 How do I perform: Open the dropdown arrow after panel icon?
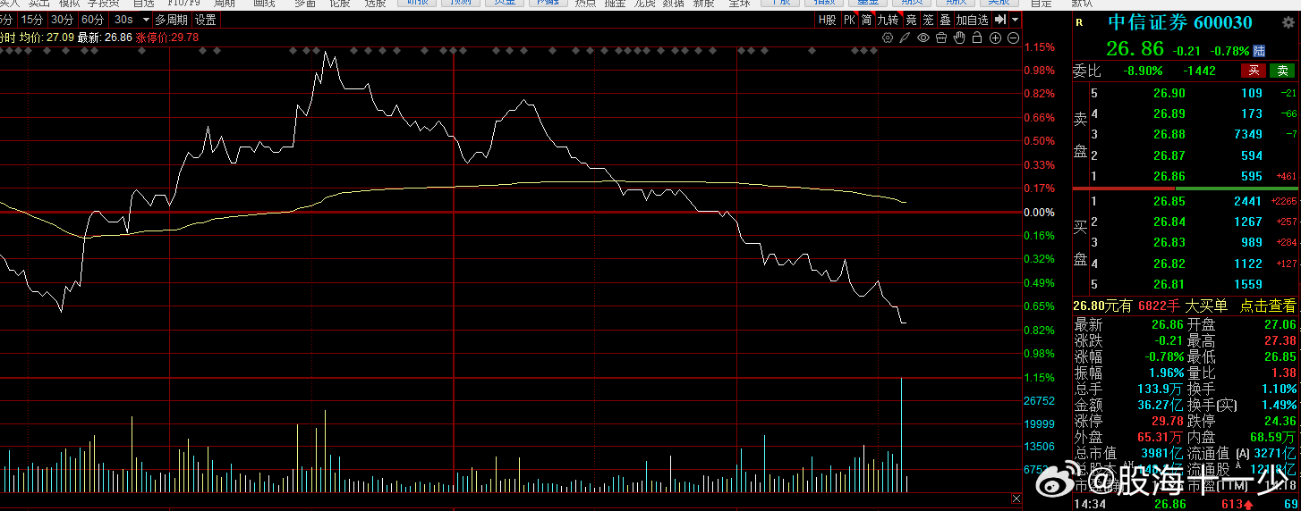(1016, 19)
